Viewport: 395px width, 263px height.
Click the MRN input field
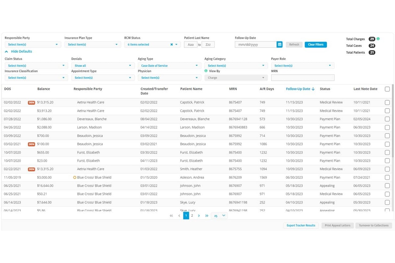point(303,78)
